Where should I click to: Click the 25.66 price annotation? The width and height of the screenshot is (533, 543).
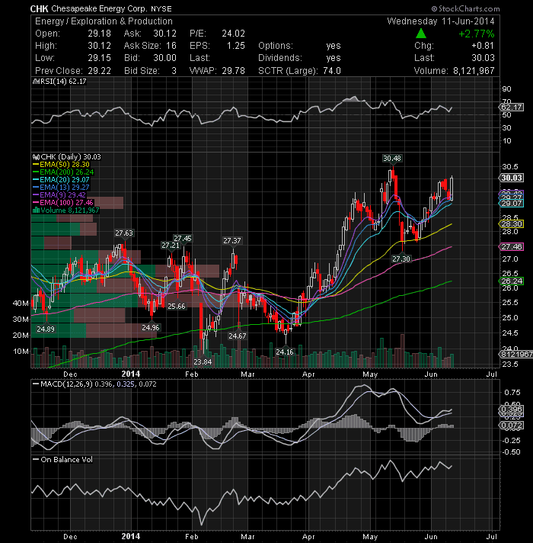[x=177, y=306]
